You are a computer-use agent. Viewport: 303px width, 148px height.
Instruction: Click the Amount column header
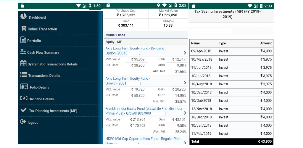click(x=266, y=43)
